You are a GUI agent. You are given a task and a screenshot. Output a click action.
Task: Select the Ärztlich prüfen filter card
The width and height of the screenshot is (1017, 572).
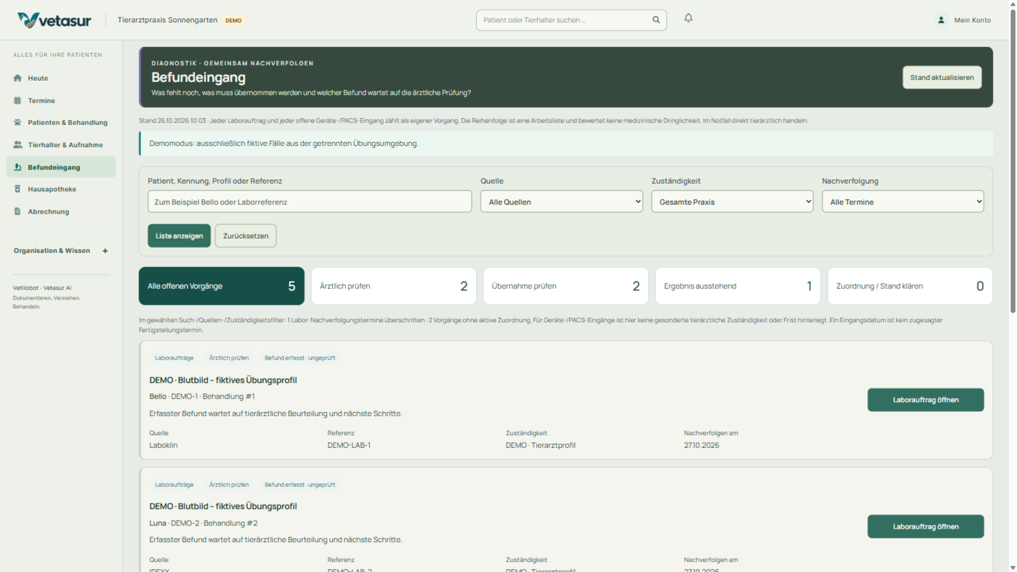(393, 286)
